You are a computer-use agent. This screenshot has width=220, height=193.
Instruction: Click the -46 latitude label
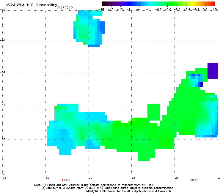click(3, 105)
